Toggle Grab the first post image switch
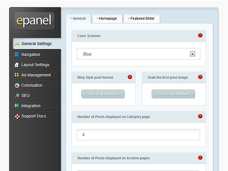The height and width of the screenshot is (171, 228). coord(173,94)
